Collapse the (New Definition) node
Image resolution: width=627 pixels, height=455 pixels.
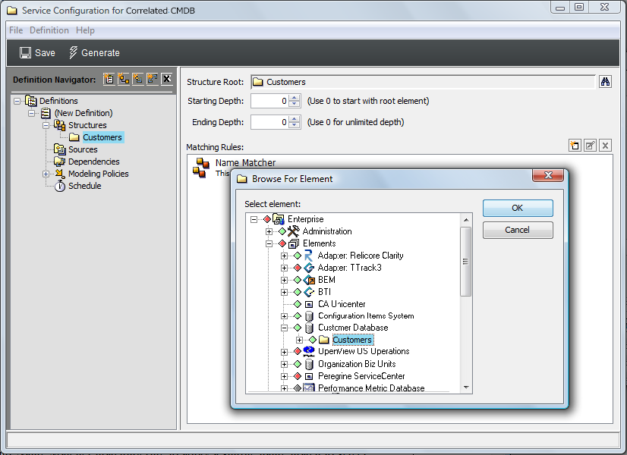click(32, 113)
